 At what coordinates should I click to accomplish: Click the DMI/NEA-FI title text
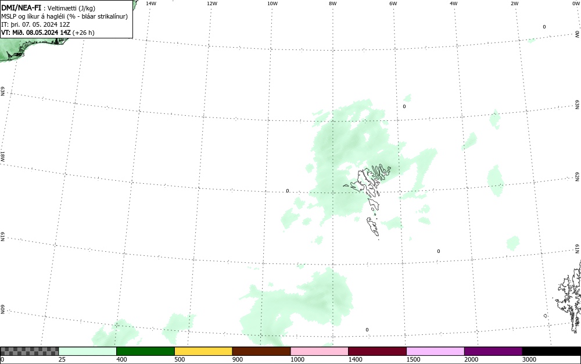21,8
